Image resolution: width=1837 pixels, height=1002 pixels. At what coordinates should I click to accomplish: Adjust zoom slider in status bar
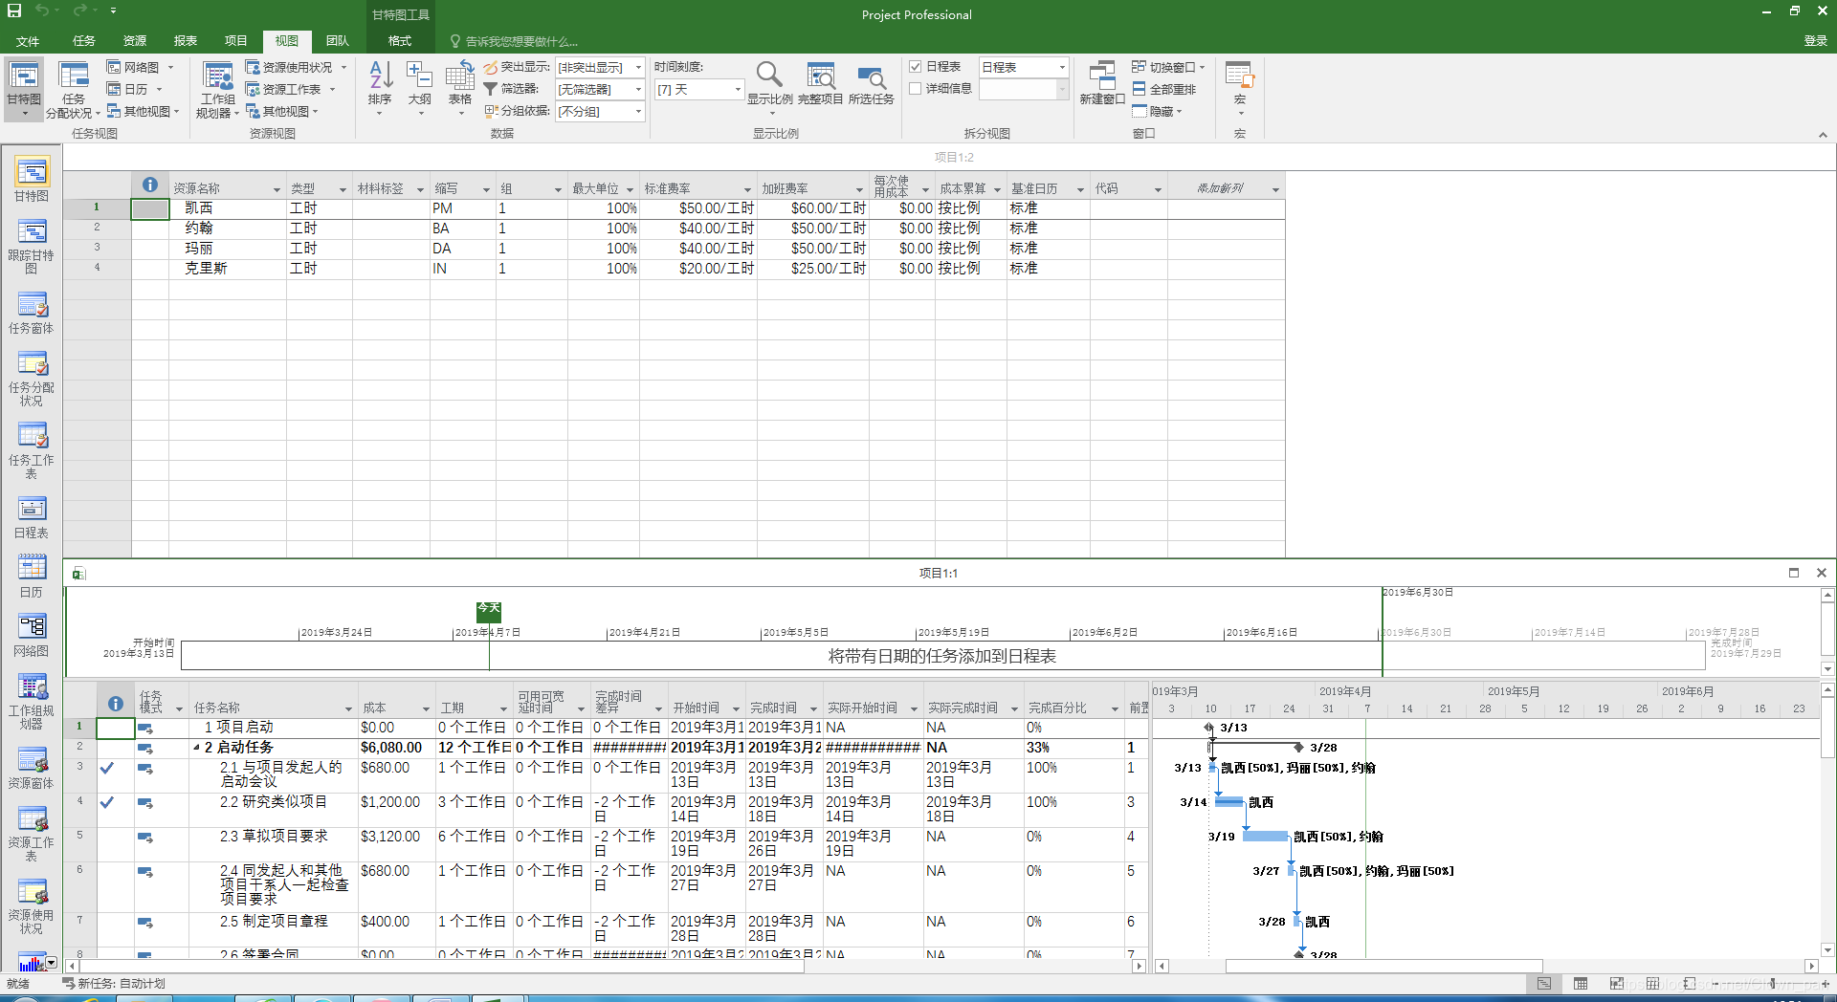tap(1773, 983)
